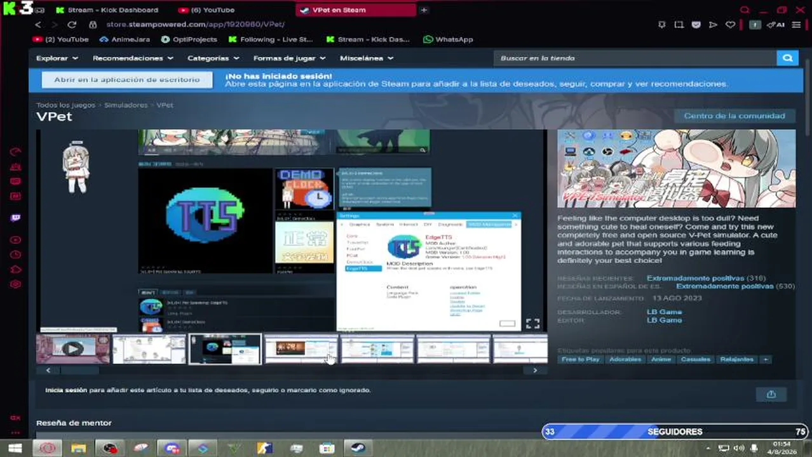Open File Explorer from the taskbar
The image size is (812, 457).
pos(78,448)
